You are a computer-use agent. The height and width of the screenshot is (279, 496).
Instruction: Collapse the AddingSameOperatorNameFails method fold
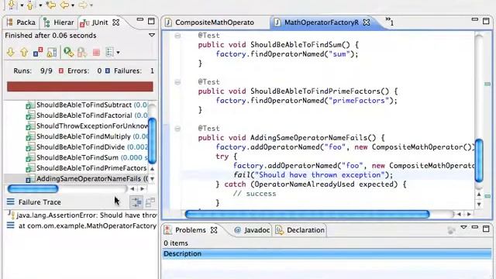click(177, 129)
